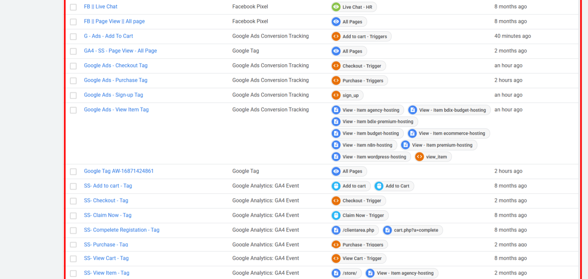Check the SS- View Cart - Tag row

(73, 259)
